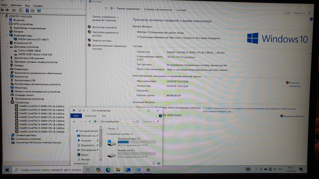This screenshot has width=319, height=179.
Task: Open Изображения in Explorer sidebar
Action: (88, 150)
